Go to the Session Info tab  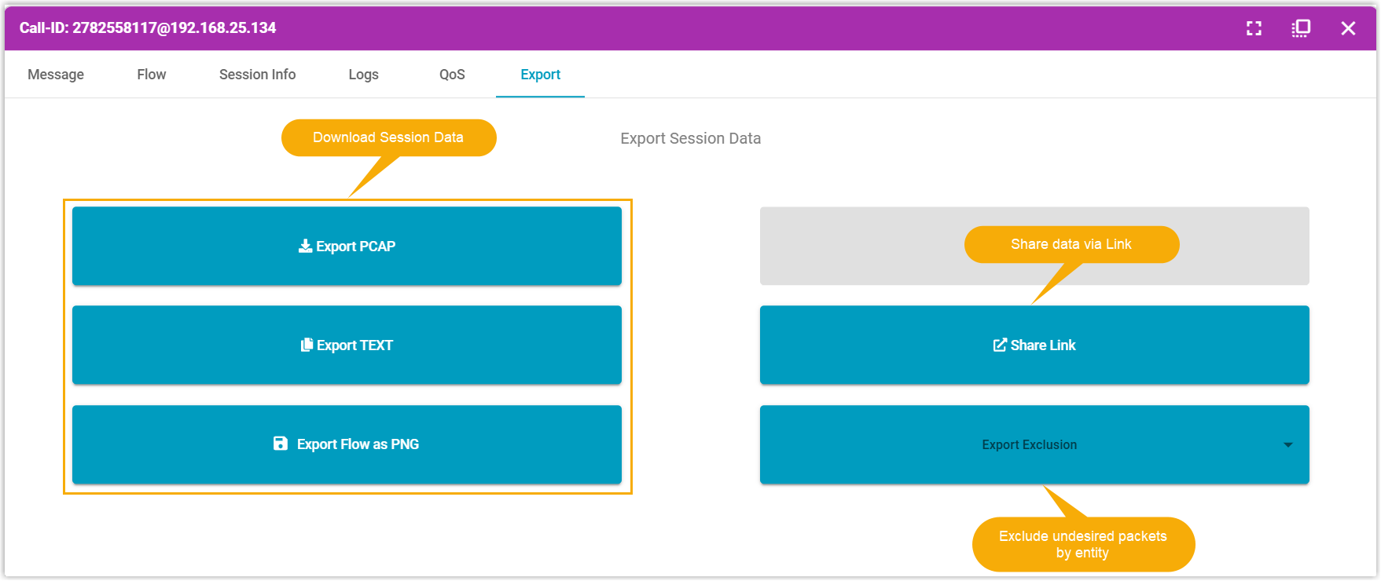(257, 75)
